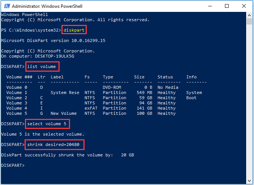Click the 'list volume' command text
This screenshot has width=254, height=185.
point(41,66)
